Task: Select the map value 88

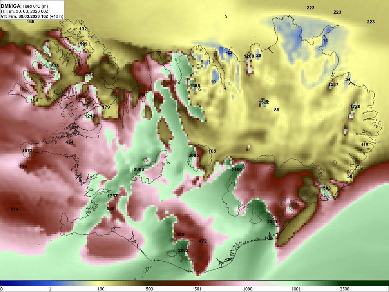Action: [277, 110]
